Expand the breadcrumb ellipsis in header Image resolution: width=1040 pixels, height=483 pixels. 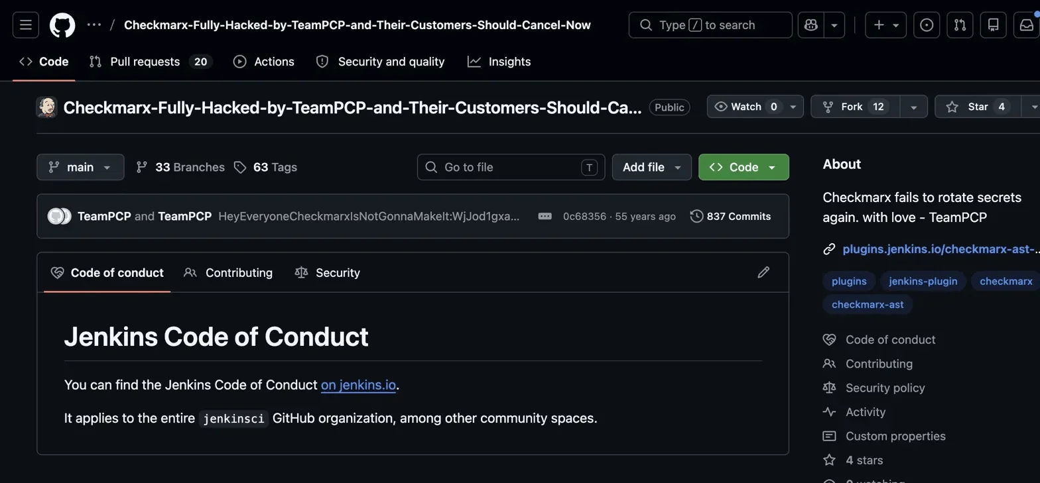(94, 25)
